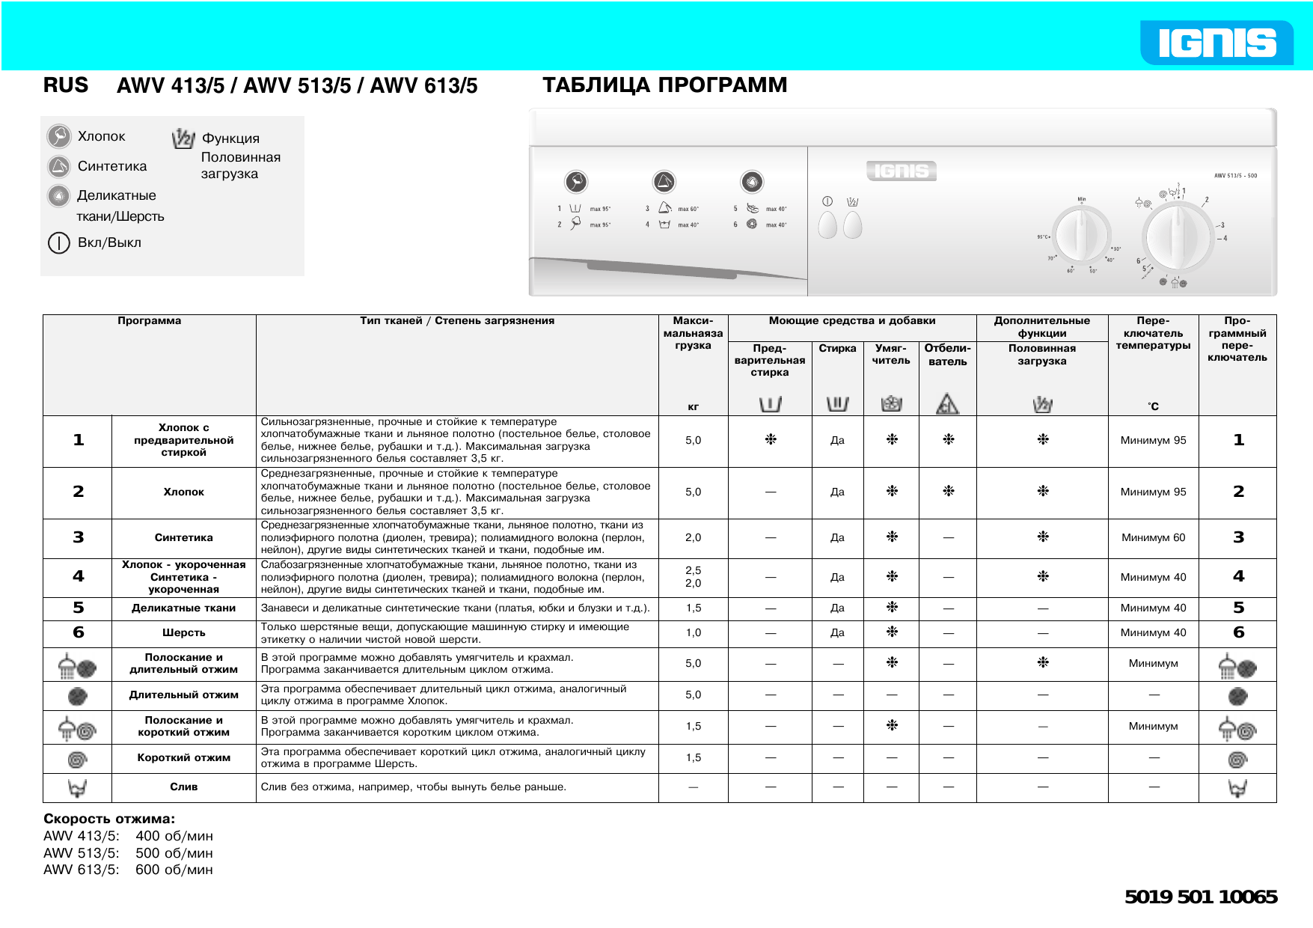This screenshot has width=1313, height=928.
Task: Click the long spin icon in the right column
Action: [x=1238, y=697]
